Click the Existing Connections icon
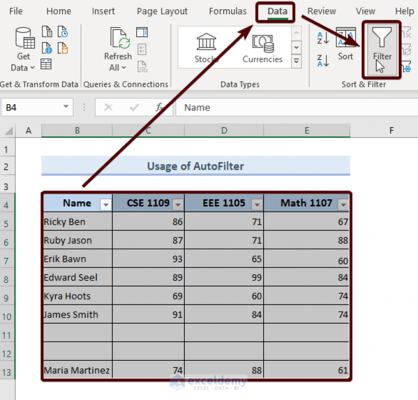The image size is (418, 400). pyautogui.click(x=63, y=48)
